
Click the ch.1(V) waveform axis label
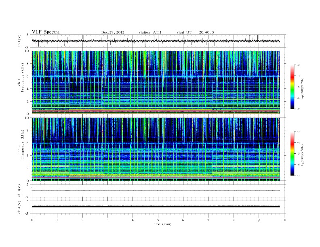point(19,41)
